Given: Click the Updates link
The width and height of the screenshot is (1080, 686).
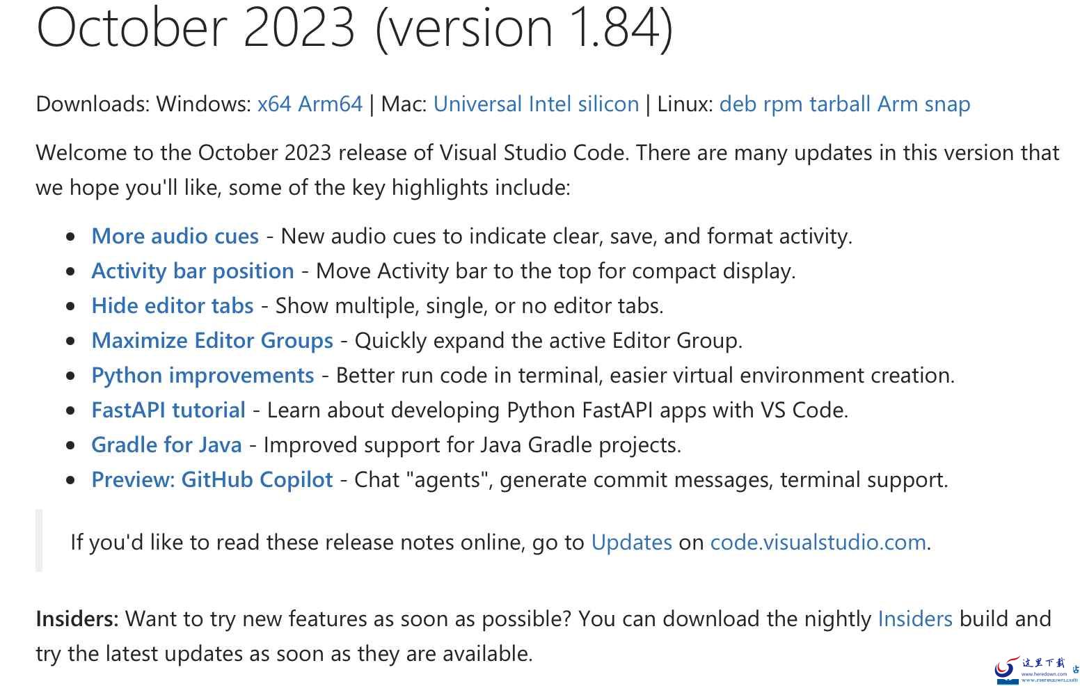Looking at the screenshot, I should (x=631, y=543).
